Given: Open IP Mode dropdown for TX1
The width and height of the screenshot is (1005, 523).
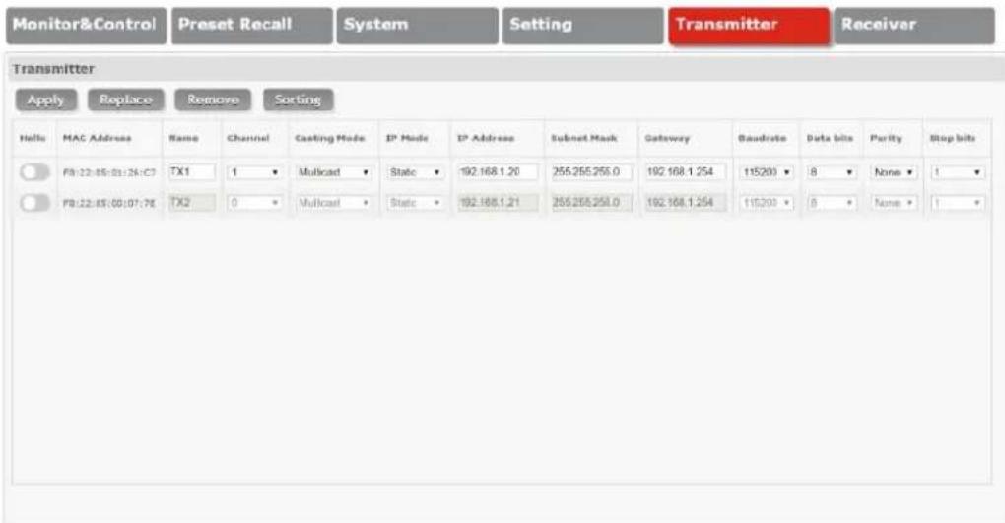Looking at the screenshot, I should [x=415, y=172].
